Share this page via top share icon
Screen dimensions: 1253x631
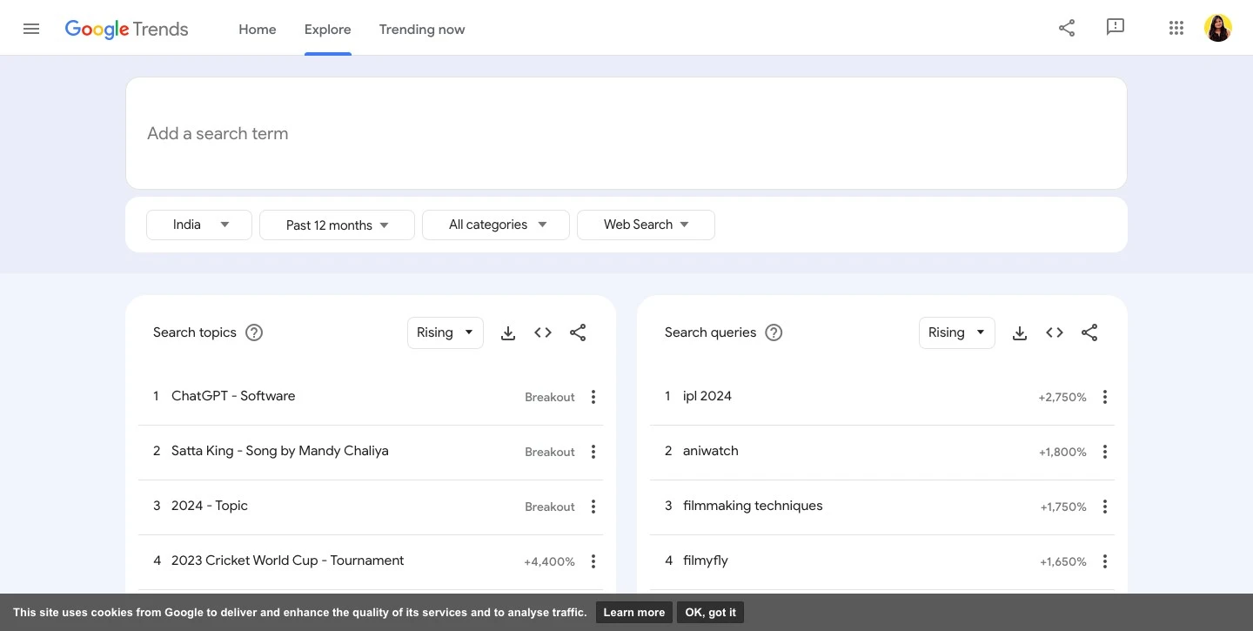click(1067, 28)
